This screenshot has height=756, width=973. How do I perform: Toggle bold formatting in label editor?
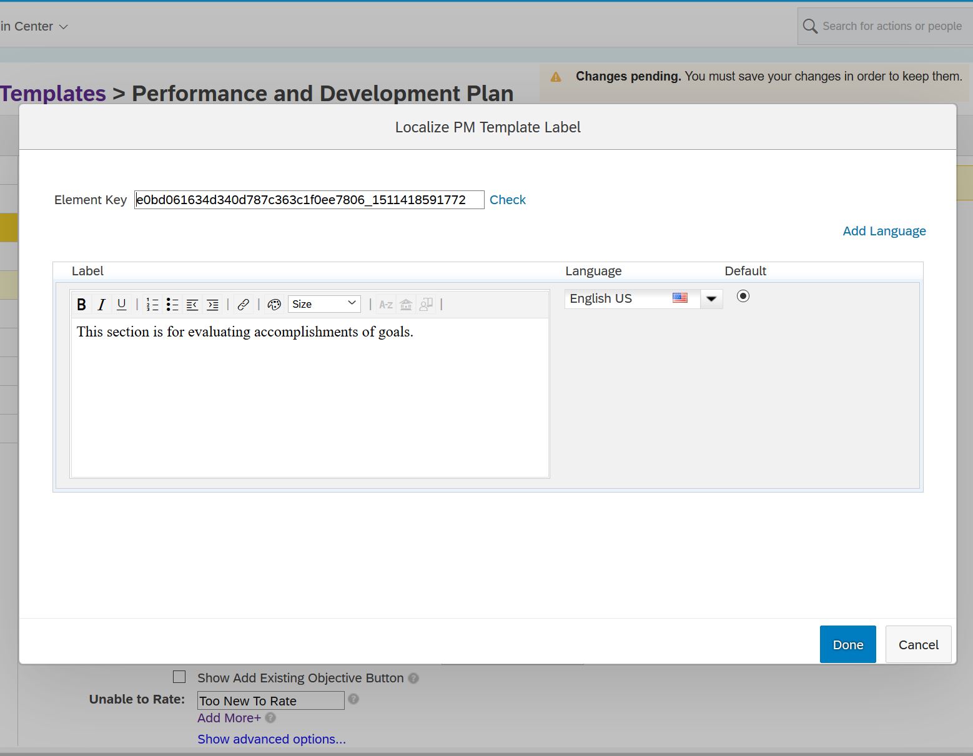click(x=81, y=305)
